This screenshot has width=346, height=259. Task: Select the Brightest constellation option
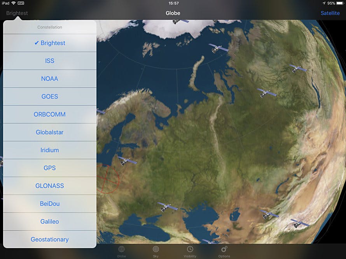50,43
